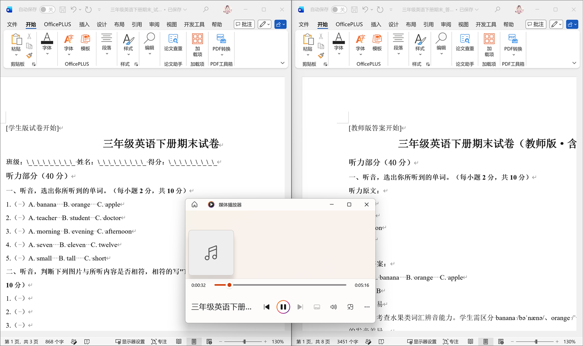Open 显示器设置 in left status bar
The width and height of the screenshot is (583, 346).
click(130, 341)
